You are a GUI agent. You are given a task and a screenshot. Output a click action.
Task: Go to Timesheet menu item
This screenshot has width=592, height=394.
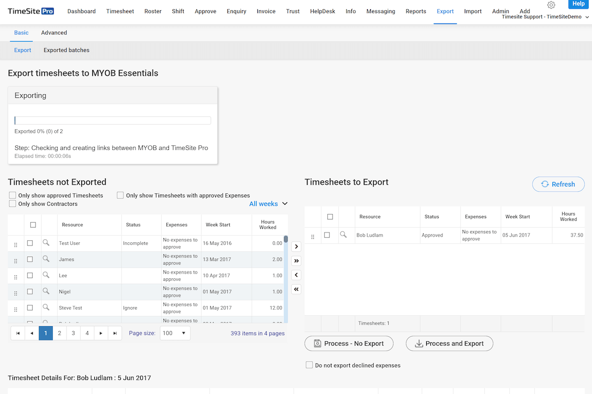coord(120,11)
